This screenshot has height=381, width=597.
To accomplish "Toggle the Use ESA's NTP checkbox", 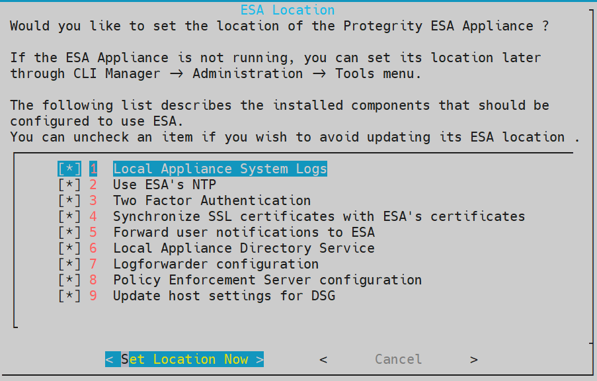I will pyautogui.click(x=69, y=185).
